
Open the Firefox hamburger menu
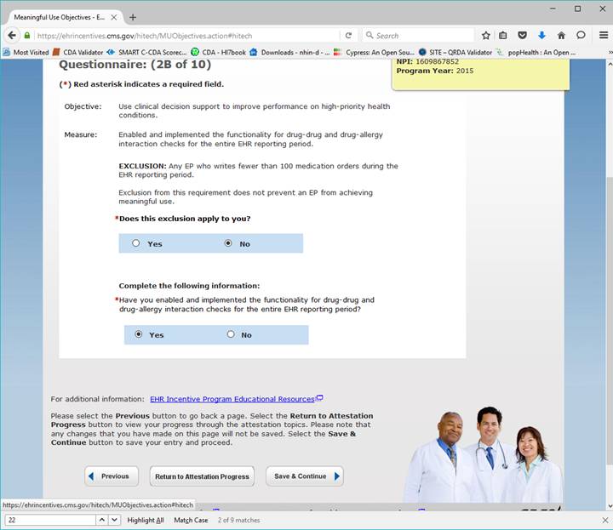tap(601, 36)
